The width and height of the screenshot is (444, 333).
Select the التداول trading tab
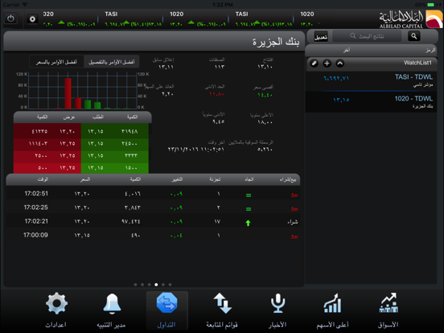coord(166,310)
